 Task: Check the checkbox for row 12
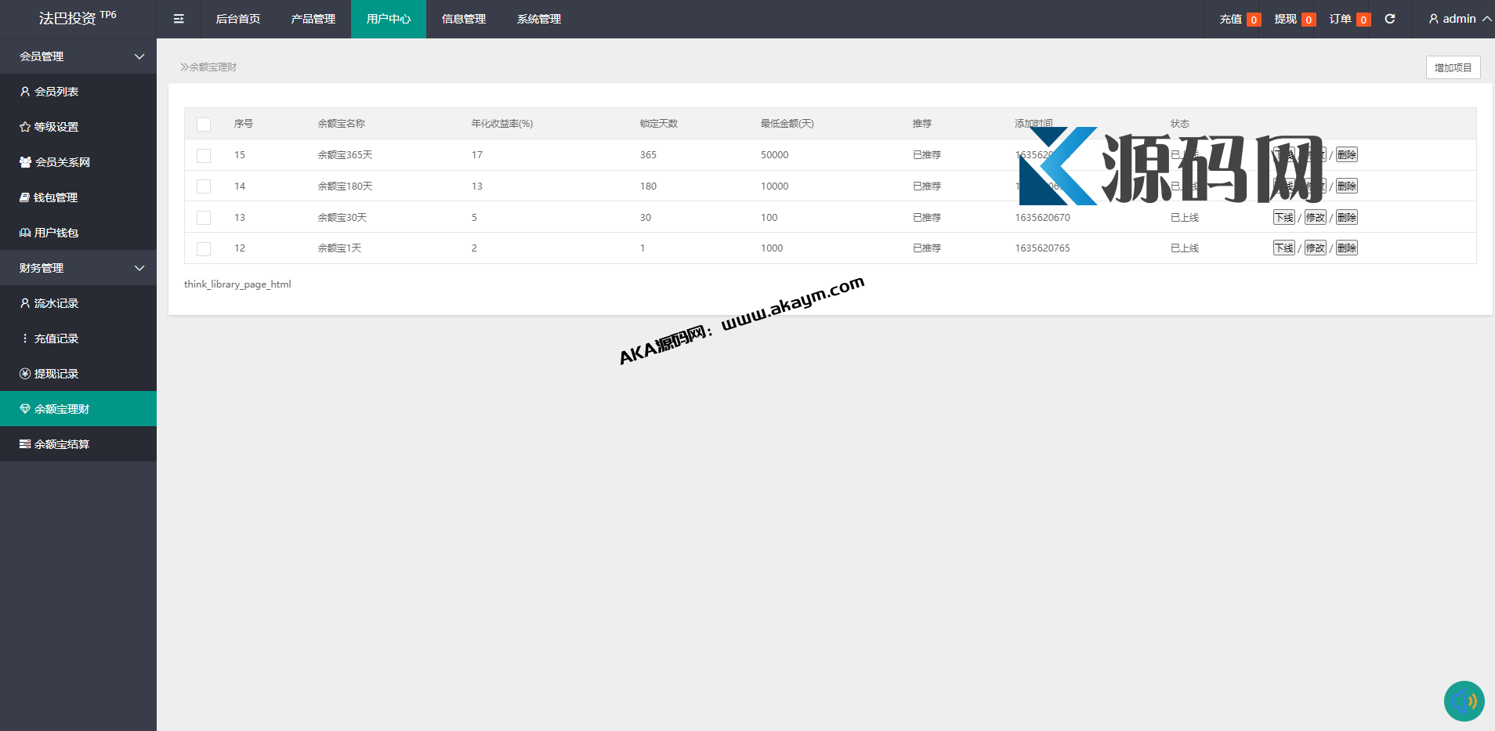point(204,249)
